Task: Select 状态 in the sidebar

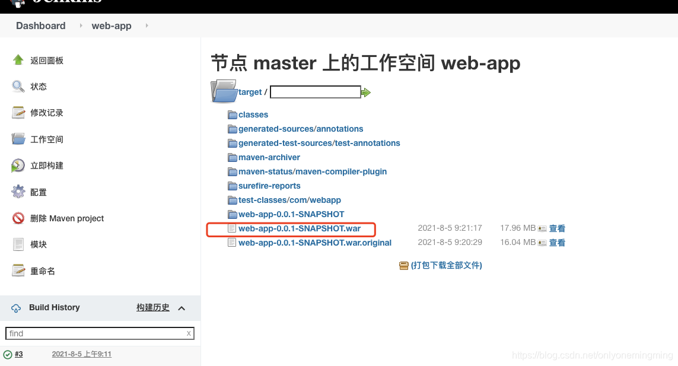Action: (x=39, y=87)
